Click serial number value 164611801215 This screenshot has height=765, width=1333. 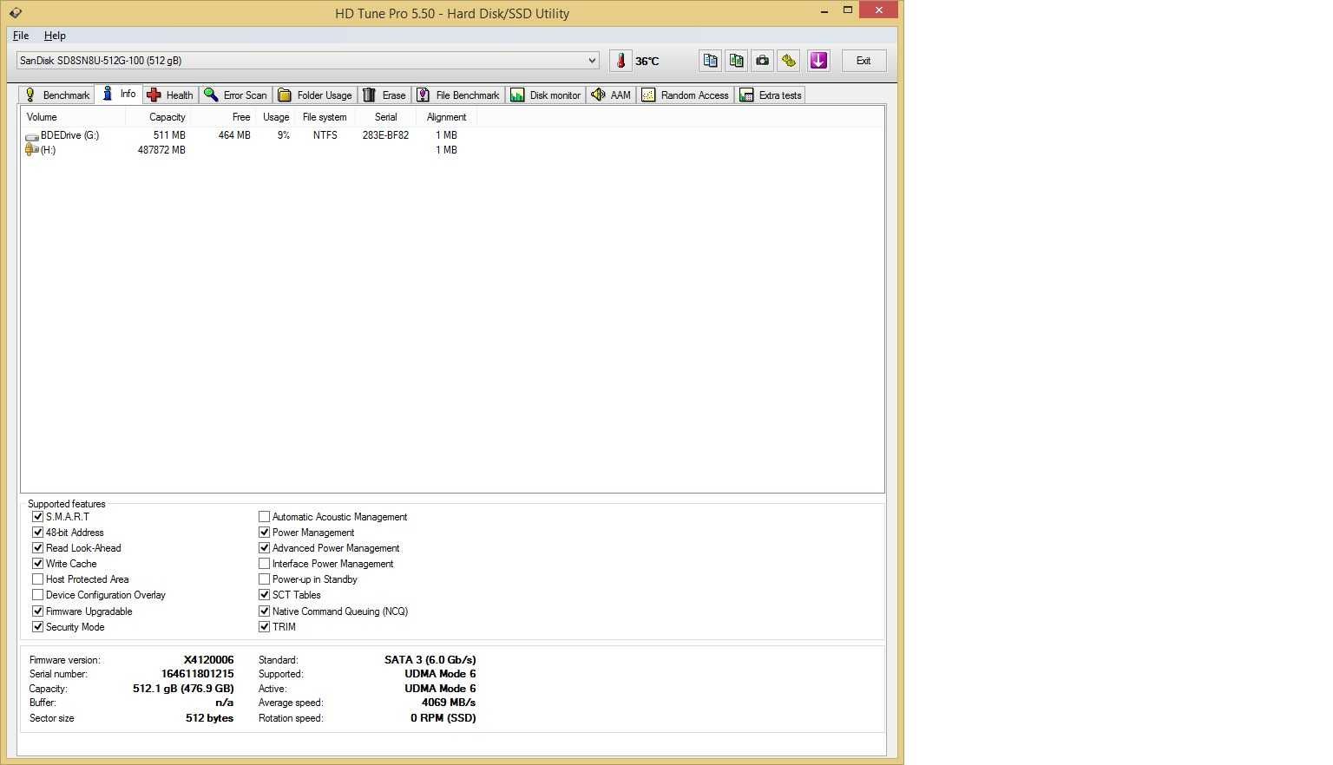[197, 674]
